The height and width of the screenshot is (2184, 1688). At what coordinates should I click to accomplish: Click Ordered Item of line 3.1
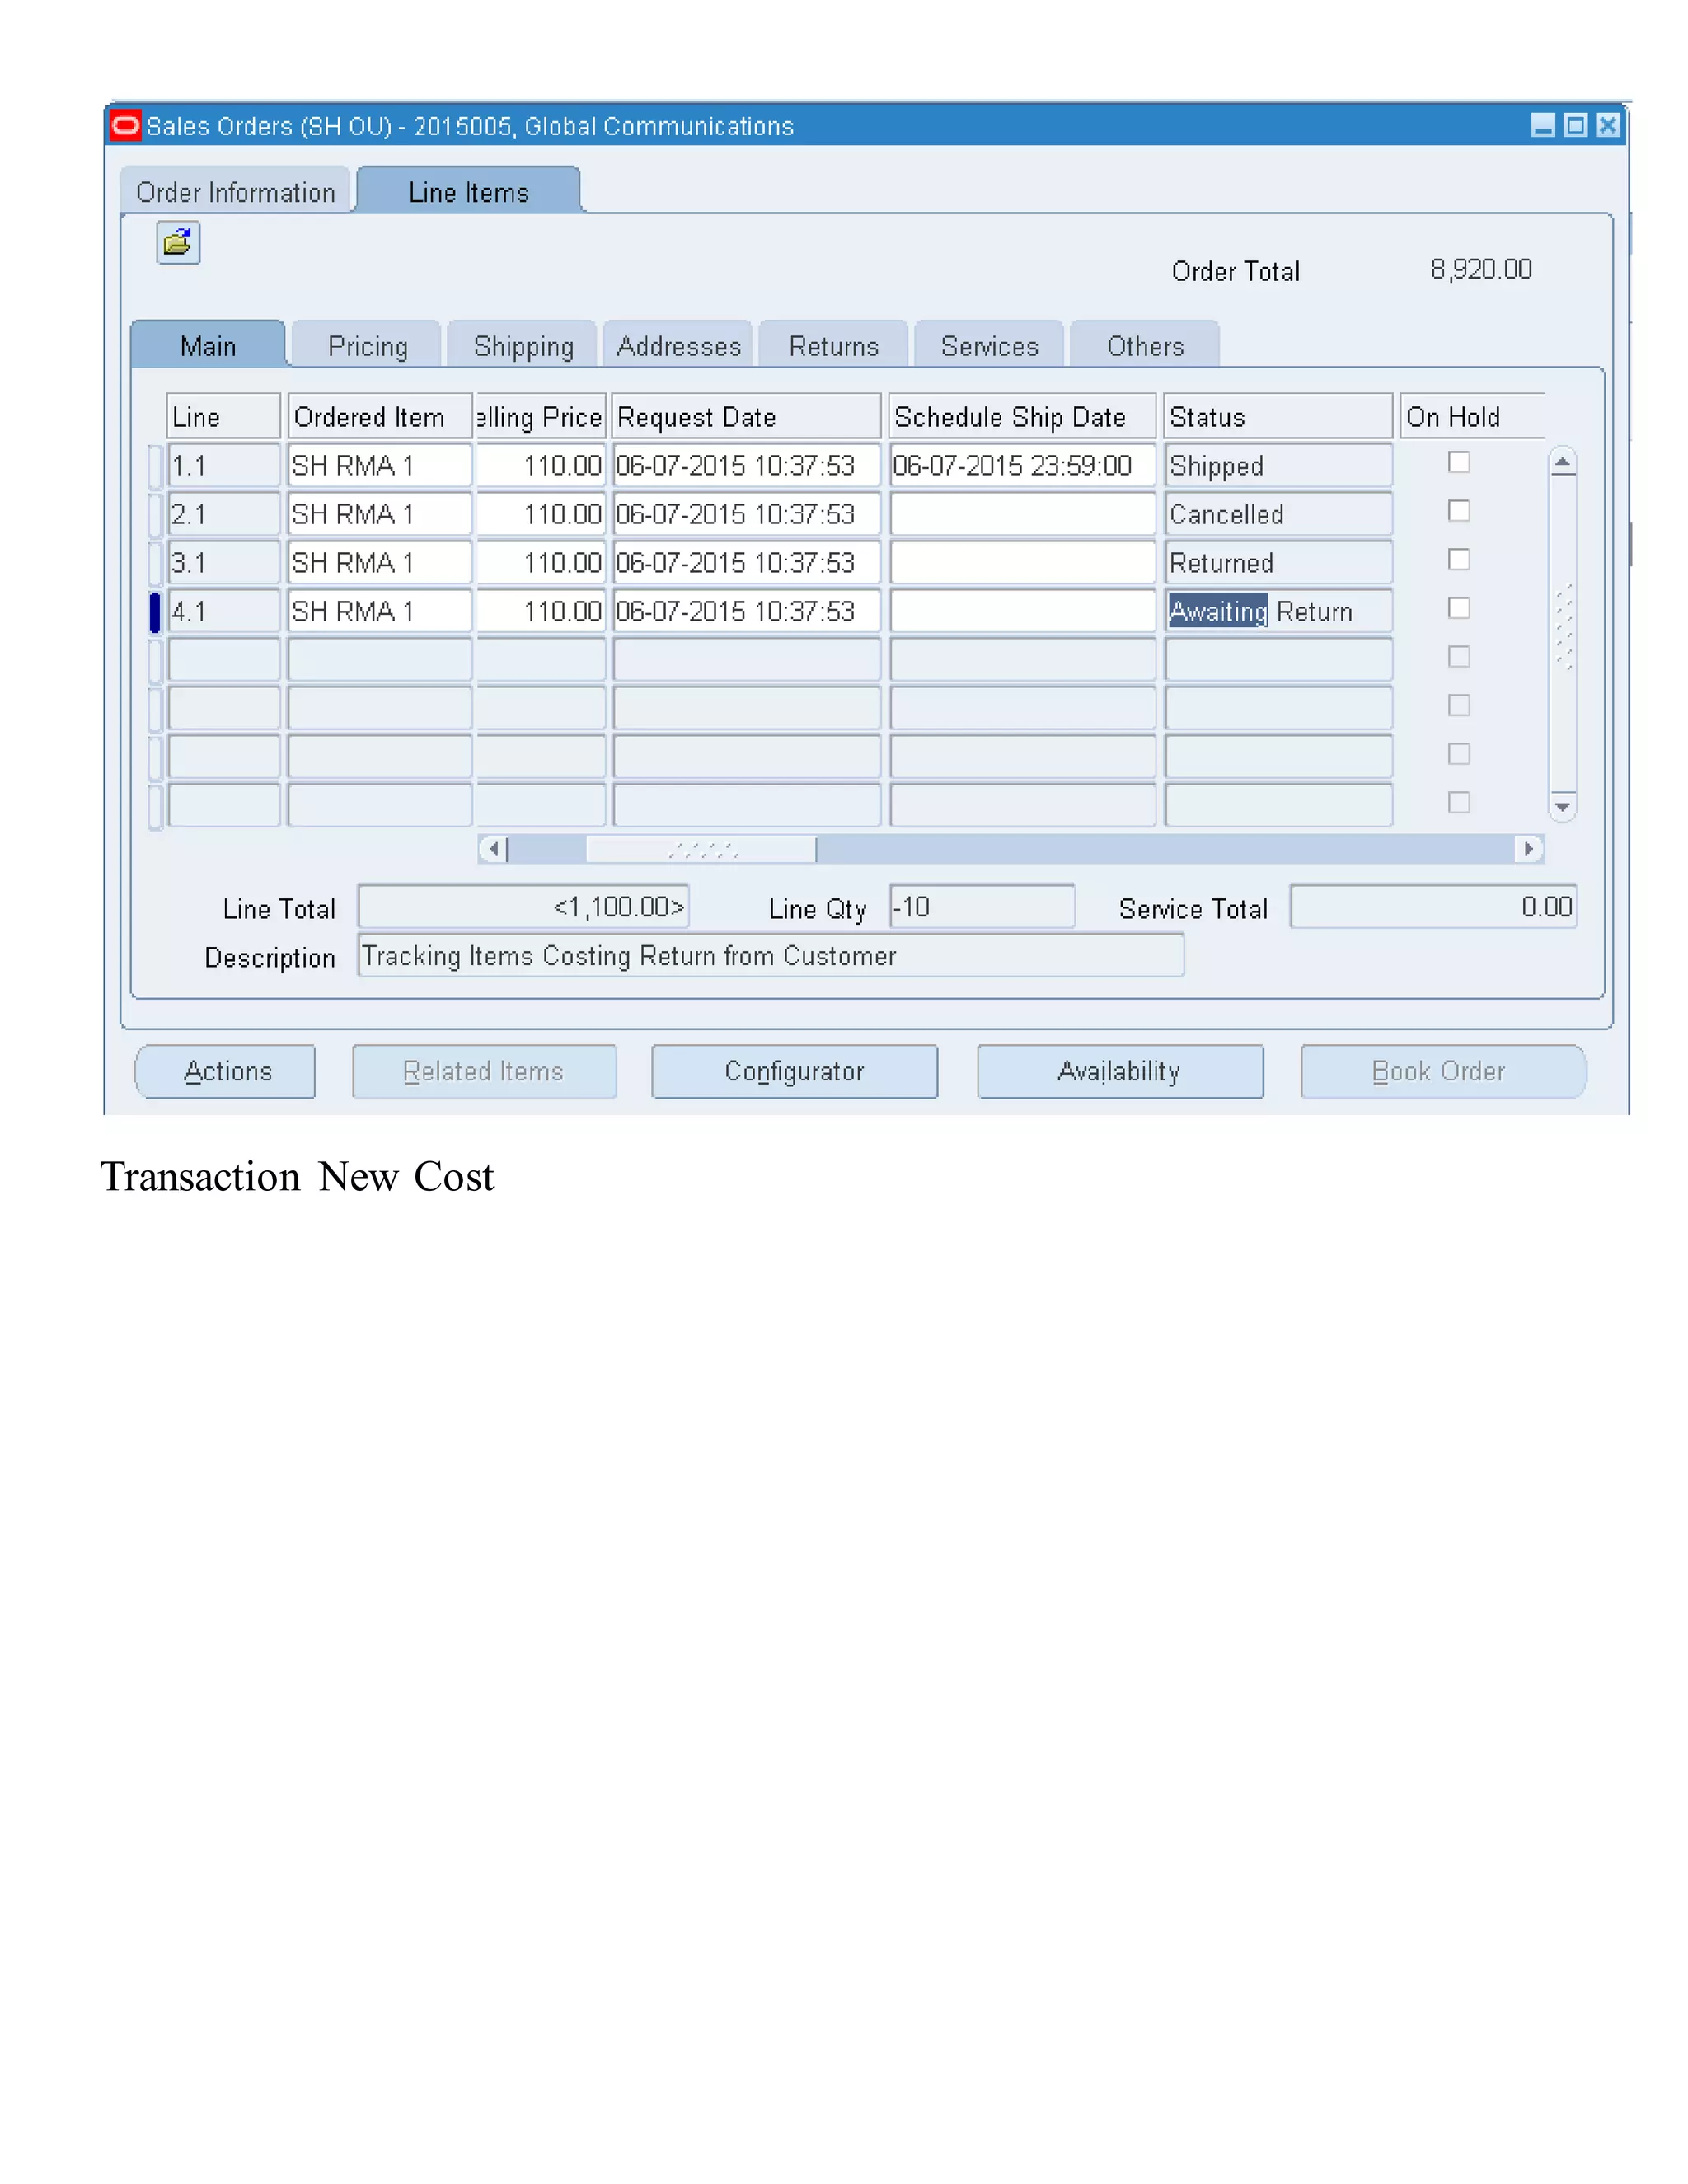click(380, 562)
